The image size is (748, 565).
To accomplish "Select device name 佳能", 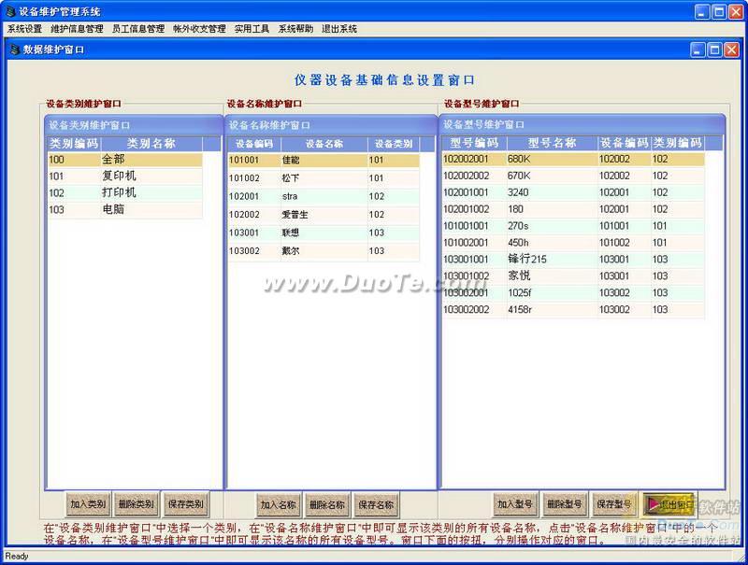I will coord(324,160).
